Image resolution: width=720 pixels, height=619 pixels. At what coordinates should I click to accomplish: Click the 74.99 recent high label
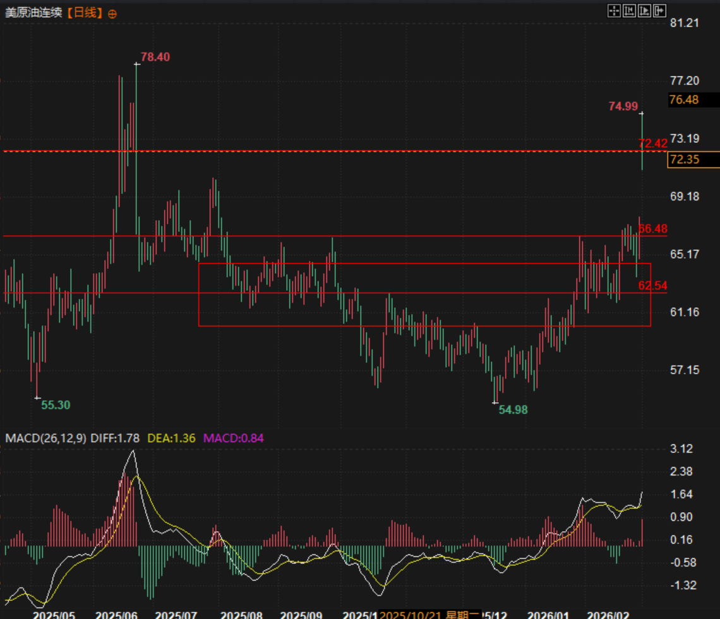(x=623, y=106)
